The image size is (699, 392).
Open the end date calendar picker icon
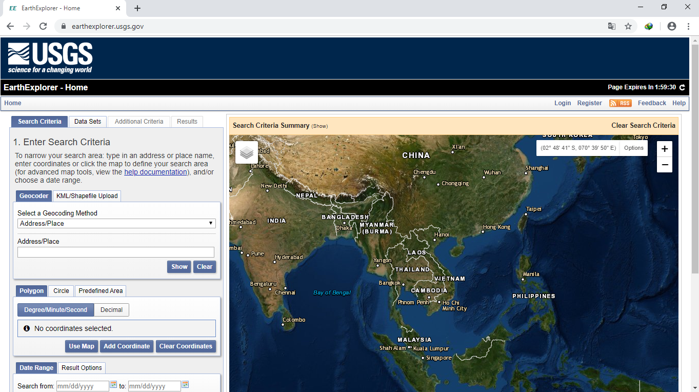tap(185, 385)
